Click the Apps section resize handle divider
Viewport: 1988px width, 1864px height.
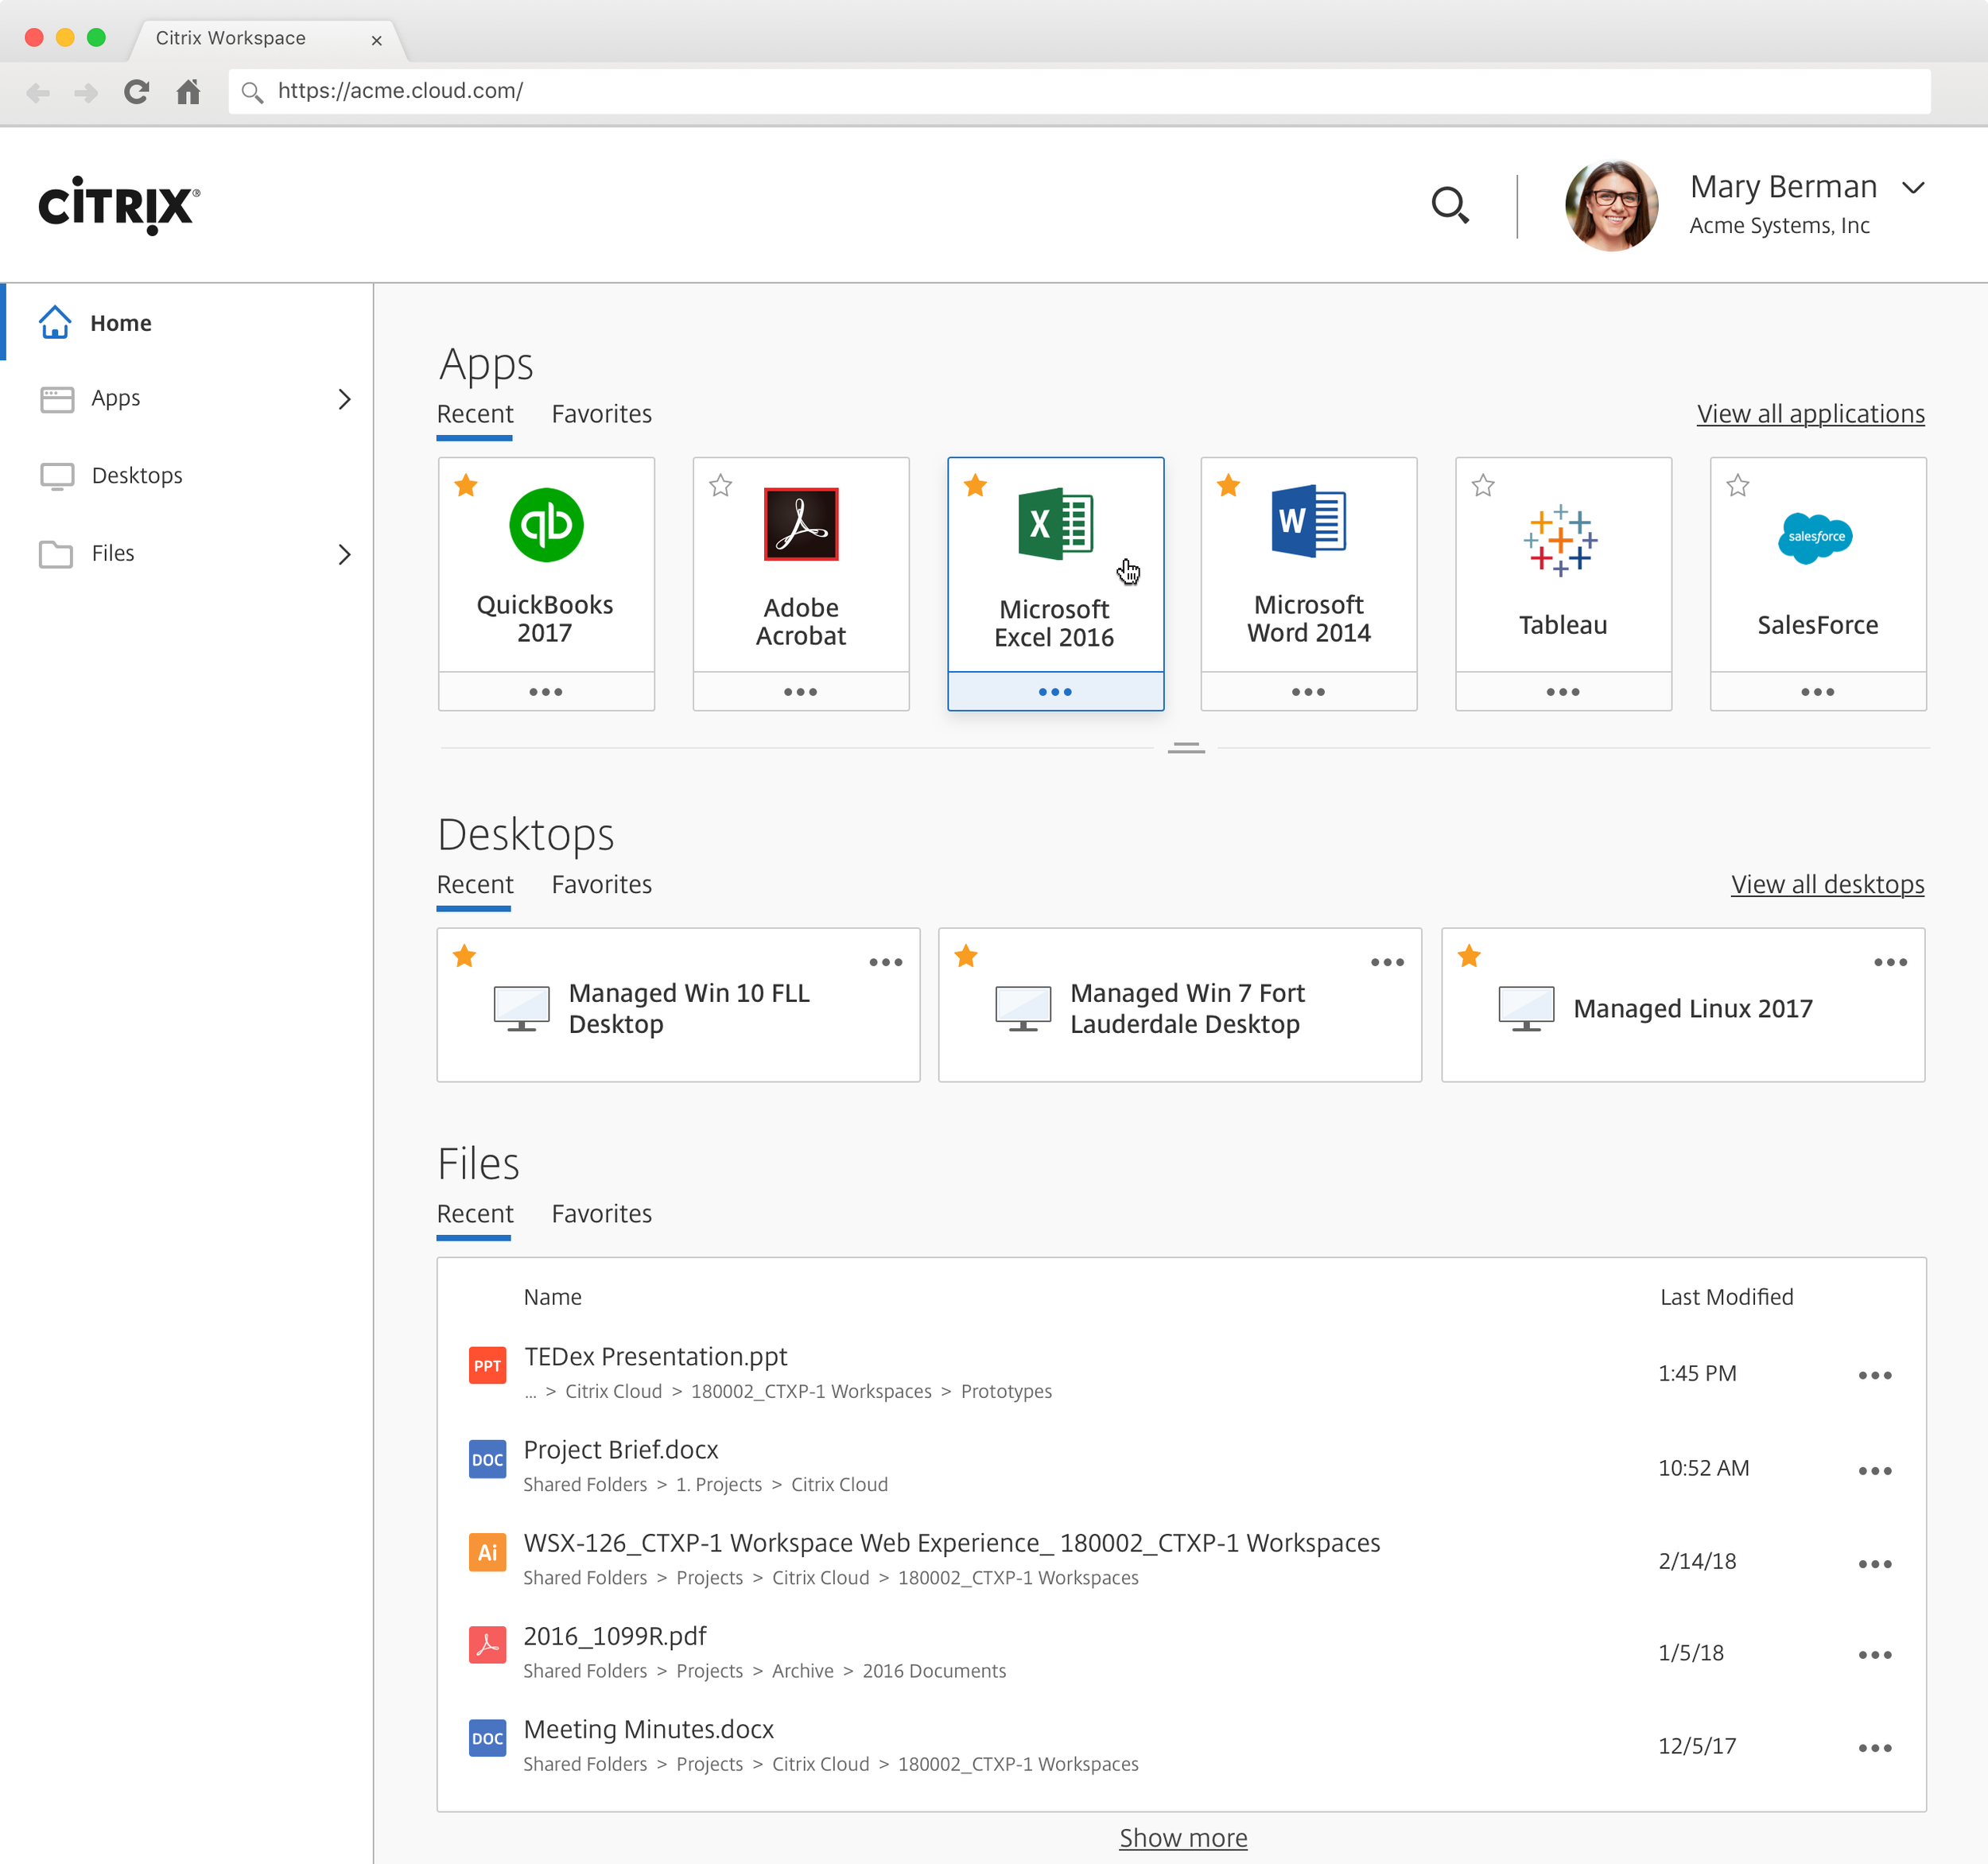pos(1186,748)
